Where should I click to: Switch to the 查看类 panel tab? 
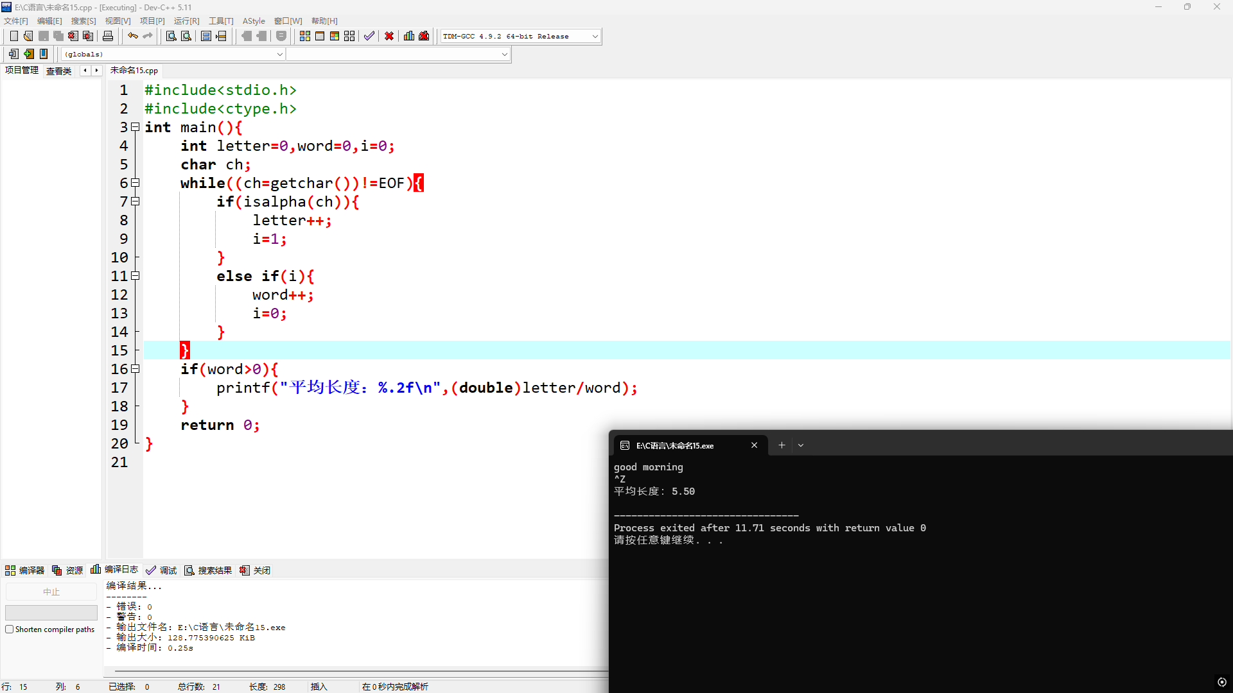[58, 71]
